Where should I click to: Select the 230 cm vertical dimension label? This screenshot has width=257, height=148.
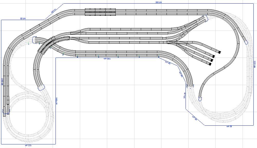(2, 81)
